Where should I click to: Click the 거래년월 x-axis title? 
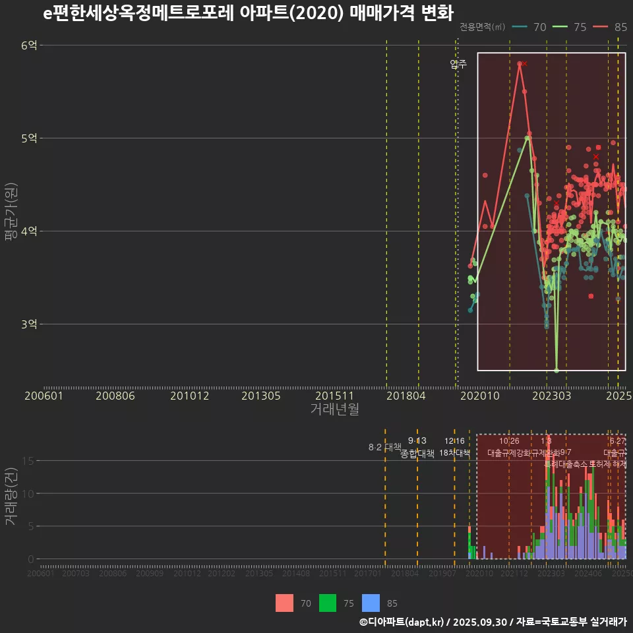point(334,409)
